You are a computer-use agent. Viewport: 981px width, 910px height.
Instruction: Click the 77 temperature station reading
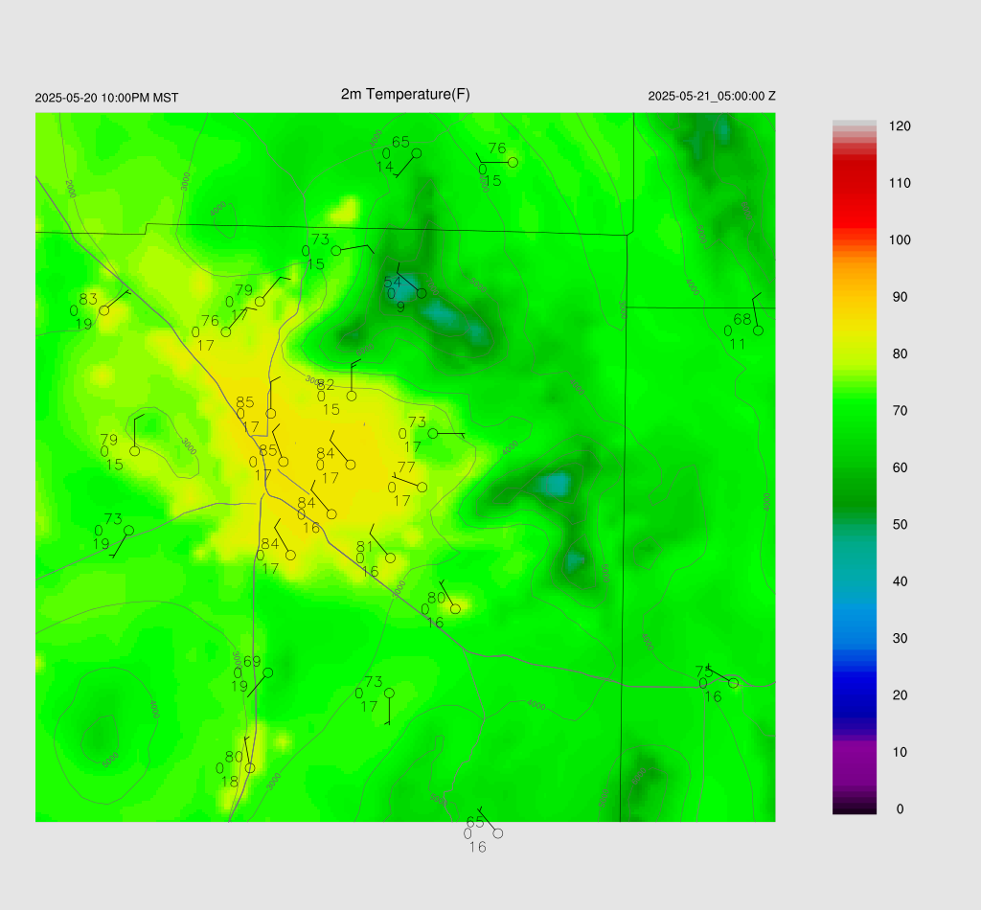(406, 467)
